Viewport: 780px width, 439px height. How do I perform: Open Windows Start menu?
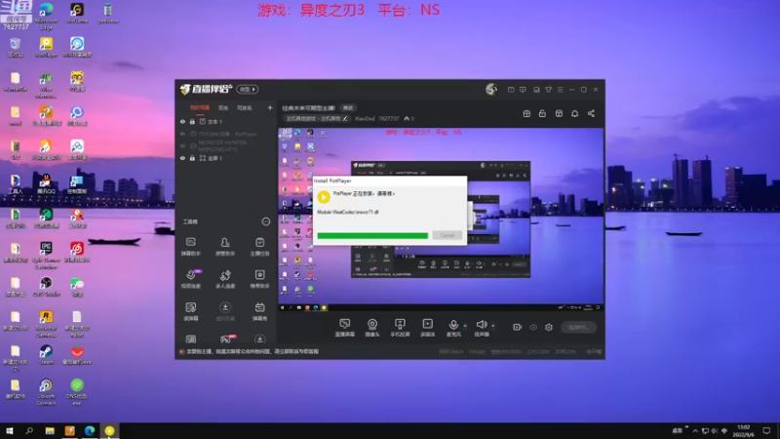(x=10, y=430)
